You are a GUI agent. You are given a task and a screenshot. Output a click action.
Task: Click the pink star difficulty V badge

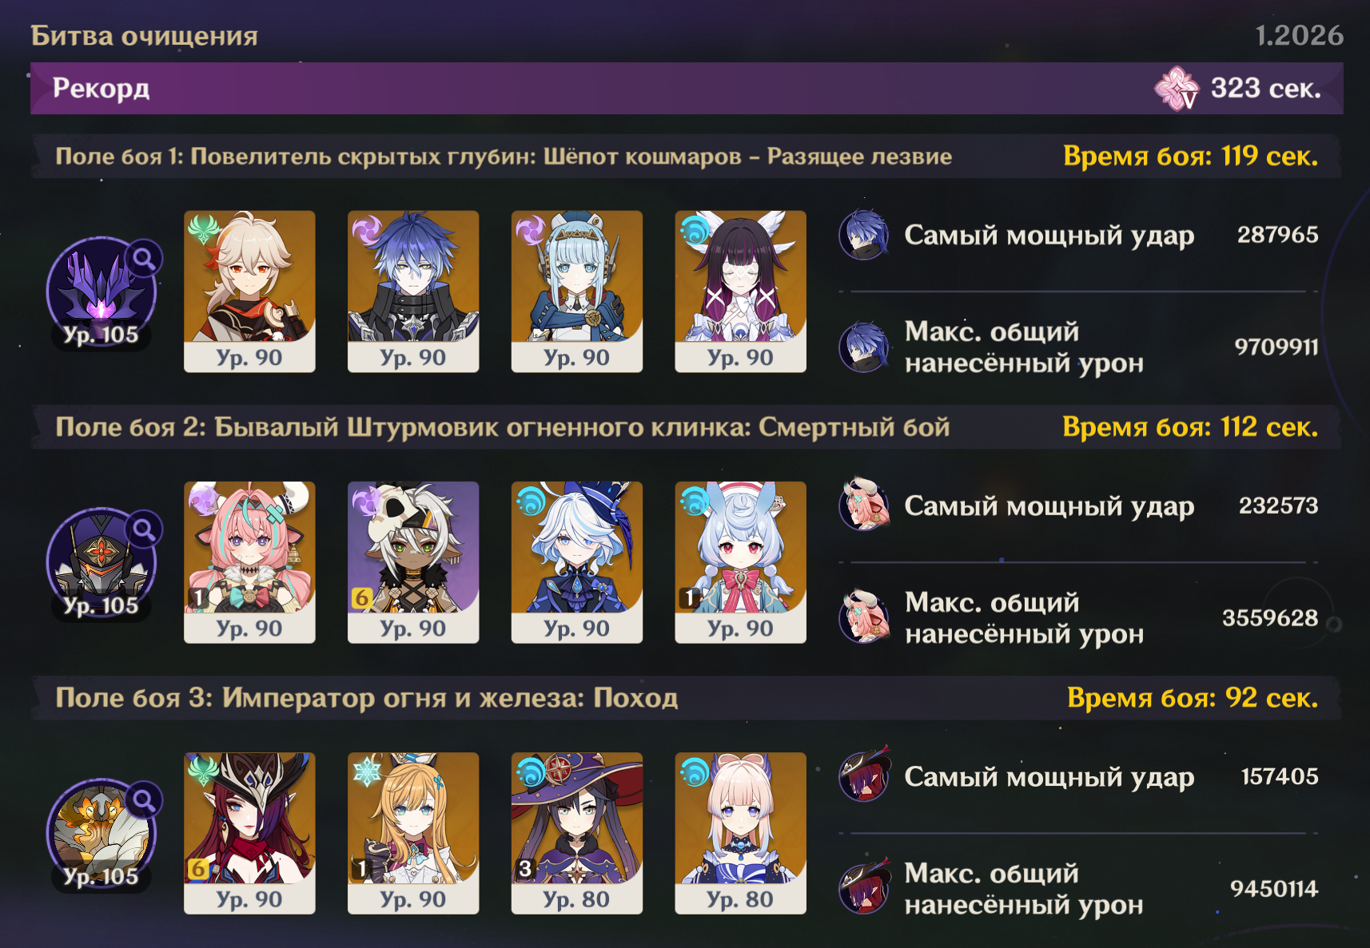[1177, 89]
